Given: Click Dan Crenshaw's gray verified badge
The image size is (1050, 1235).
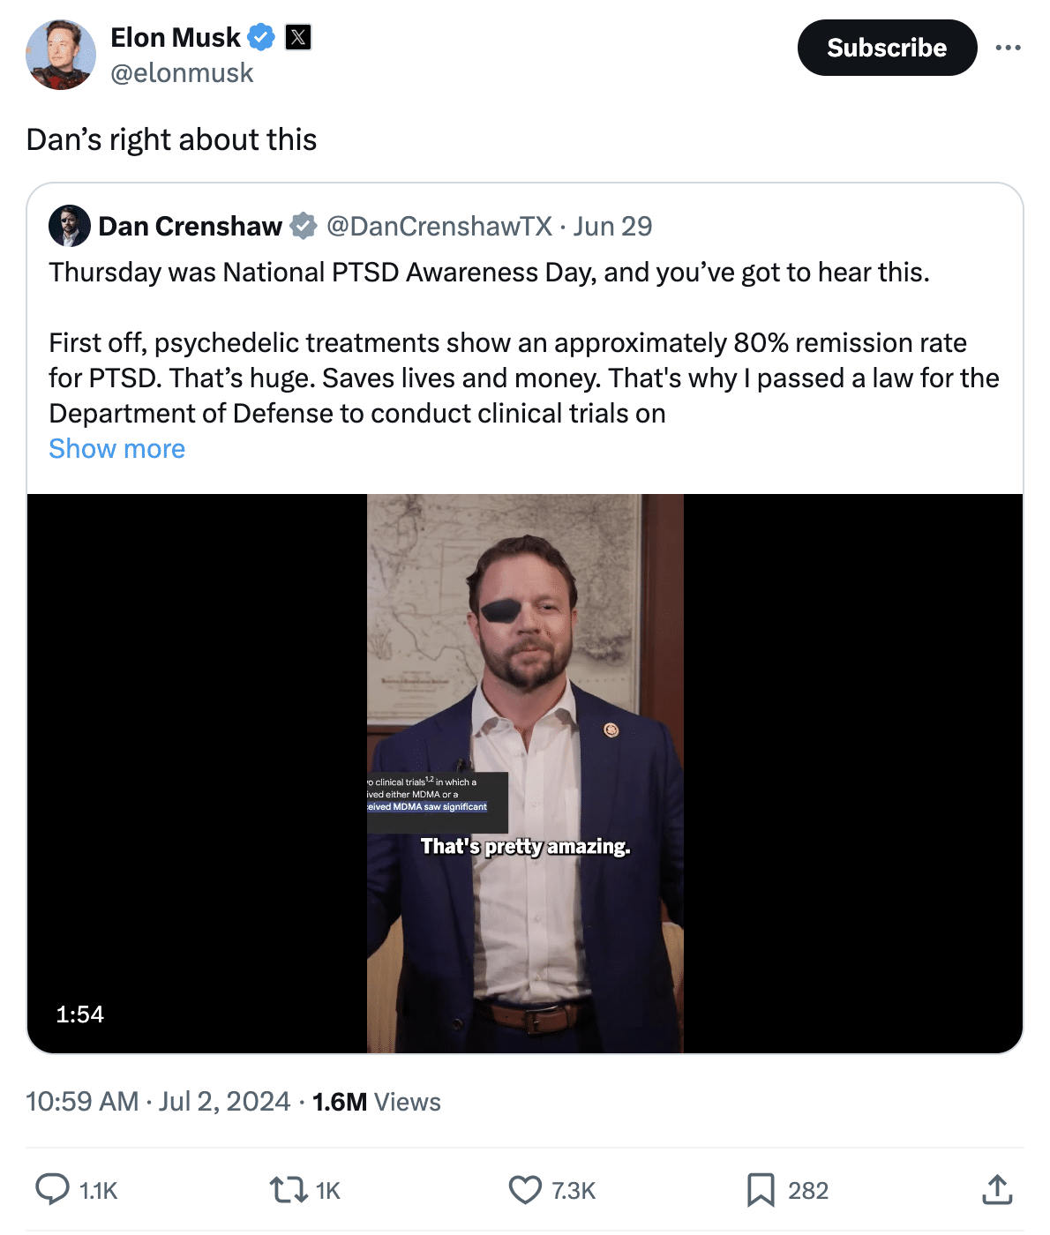Looking at the screenshot, I should 304,227.
